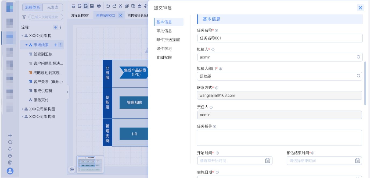Click the print icon in the toolbar
The image size is (370, 178).
99,6
